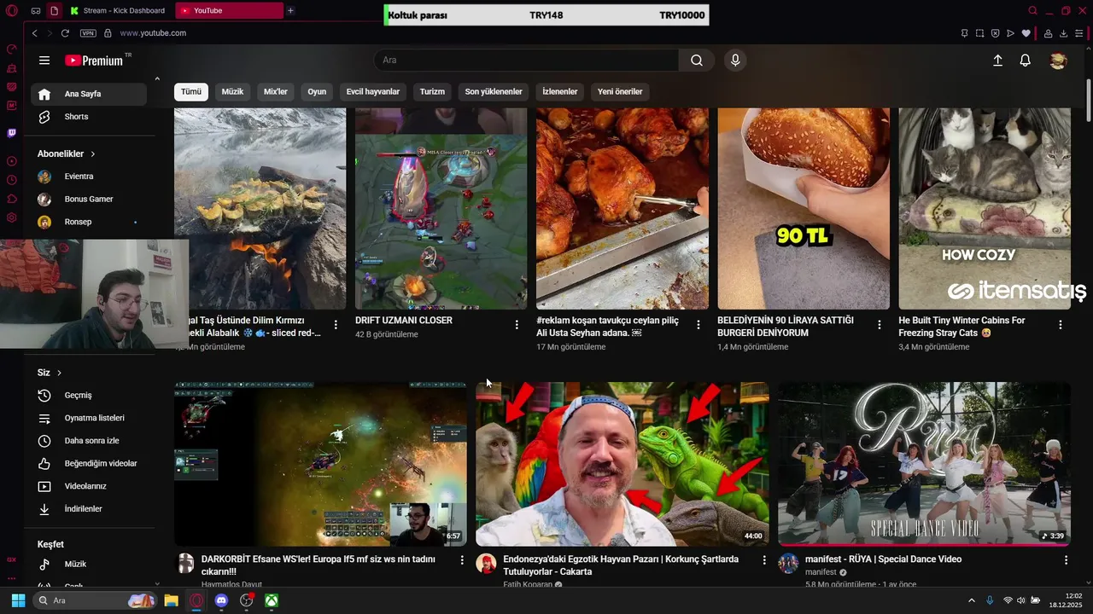Open File Explorer from taskbar

pyautogui.click(x=171, y=600)
